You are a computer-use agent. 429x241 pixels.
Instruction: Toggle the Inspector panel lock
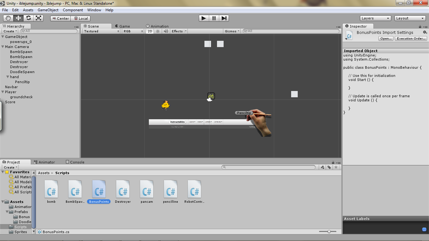pos(420,27)
